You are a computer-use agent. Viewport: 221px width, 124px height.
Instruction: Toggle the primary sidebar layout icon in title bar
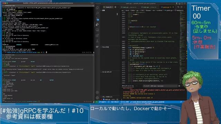177,3
